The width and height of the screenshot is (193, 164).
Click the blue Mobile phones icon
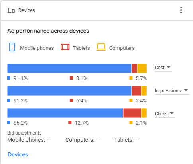coord(12,47)
